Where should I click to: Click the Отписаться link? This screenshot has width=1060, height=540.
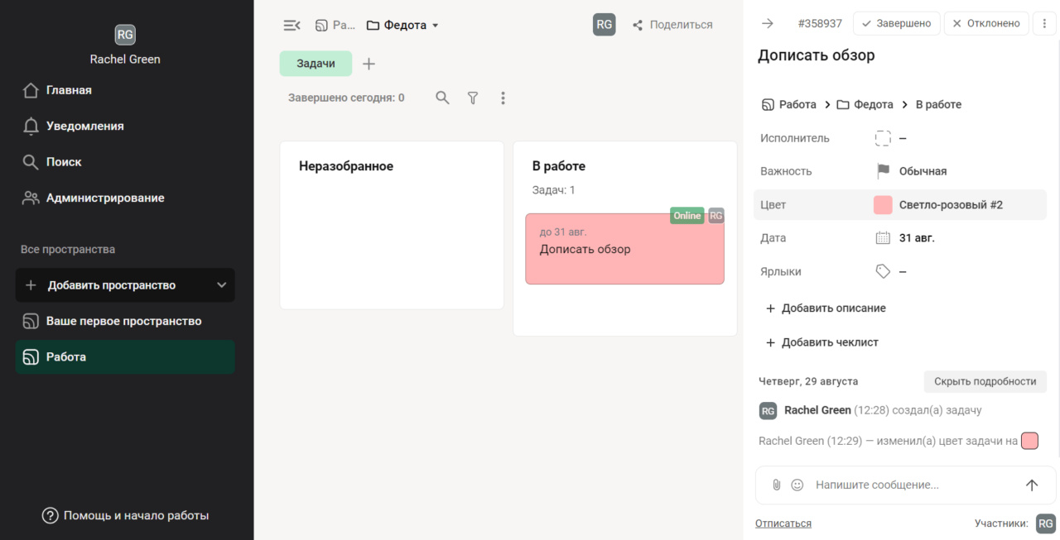783,523
